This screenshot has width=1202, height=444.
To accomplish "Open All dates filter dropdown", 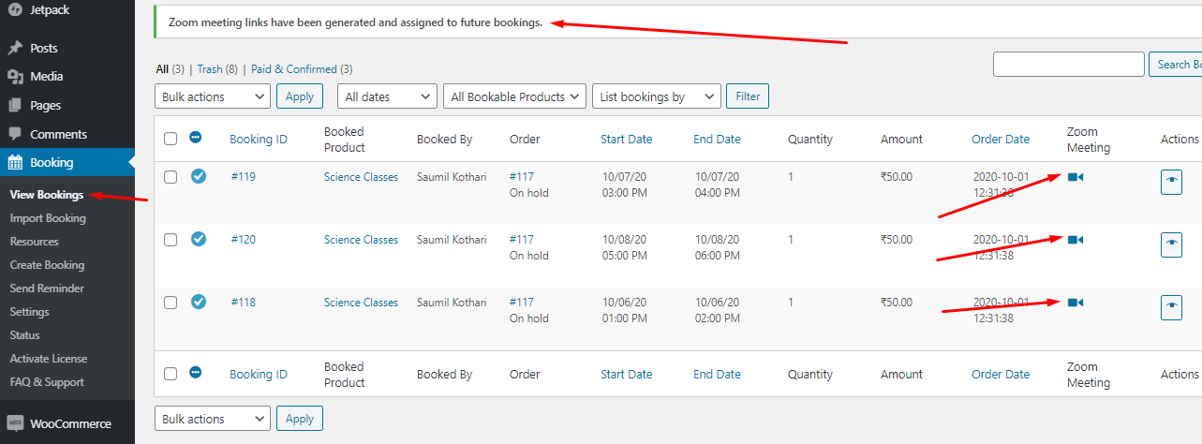I will [x=387, y=96].
